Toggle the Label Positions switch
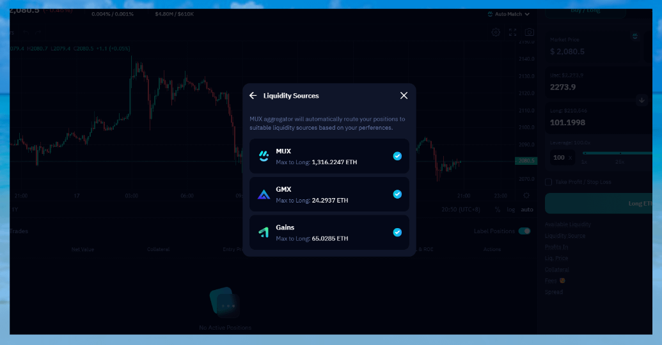This screenshot has height=345, width=662. 524,231
